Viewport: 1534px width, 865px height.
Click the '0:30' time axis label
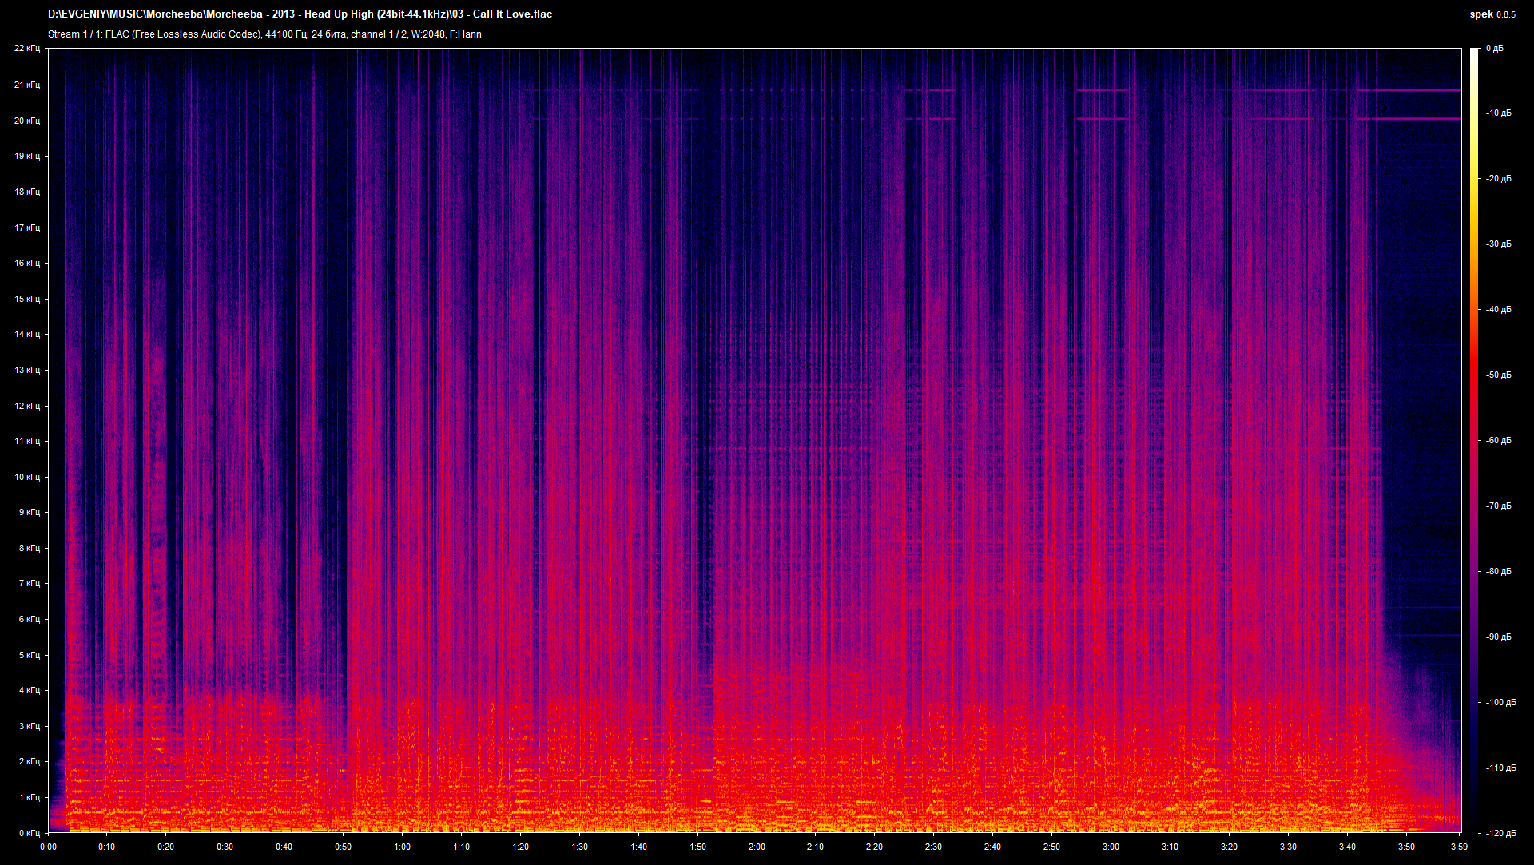[x=225, y=847]
